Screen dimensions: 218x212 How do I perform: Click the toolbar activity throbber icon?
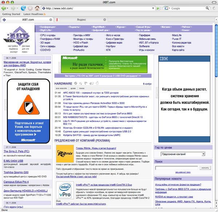pos(214,8)
